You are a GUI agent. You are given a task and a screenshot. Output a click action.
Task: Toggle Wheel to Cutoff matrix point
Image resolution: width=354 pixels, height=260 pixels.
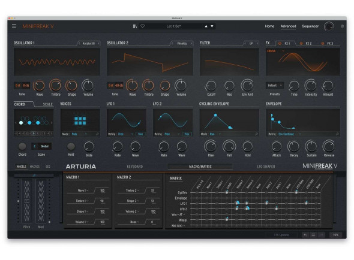click(x=227, y=219)
